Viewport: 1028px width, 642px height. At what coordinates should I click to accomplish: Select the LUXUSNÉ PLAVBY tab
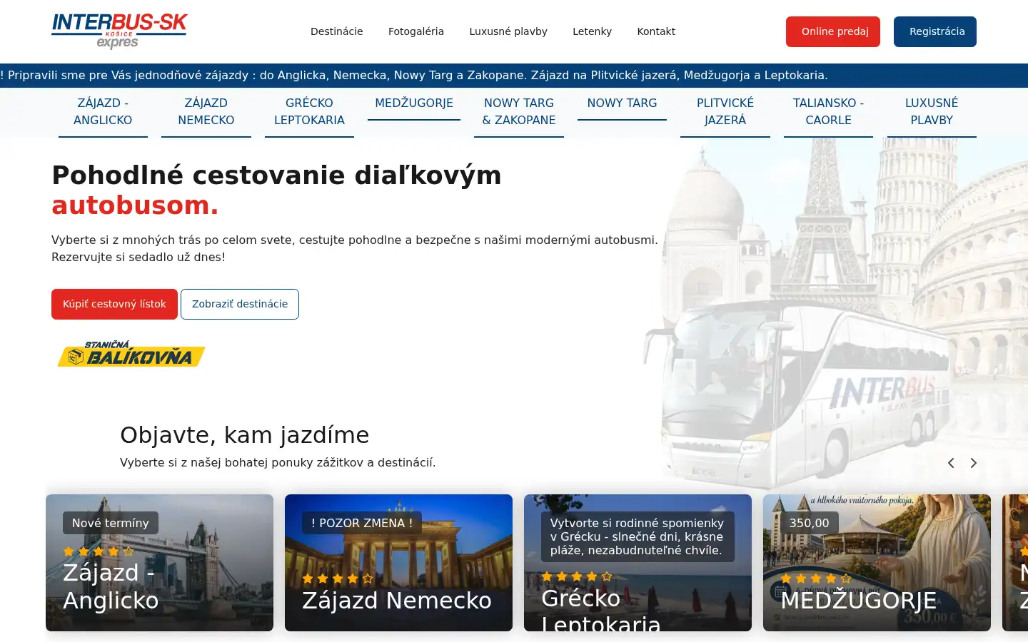point(932,112)
